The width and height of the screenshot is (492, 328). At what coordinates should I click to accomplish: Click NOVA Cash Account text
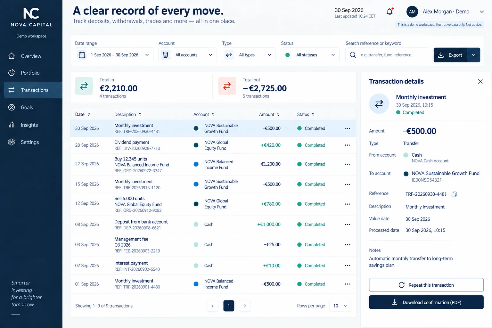430,161
